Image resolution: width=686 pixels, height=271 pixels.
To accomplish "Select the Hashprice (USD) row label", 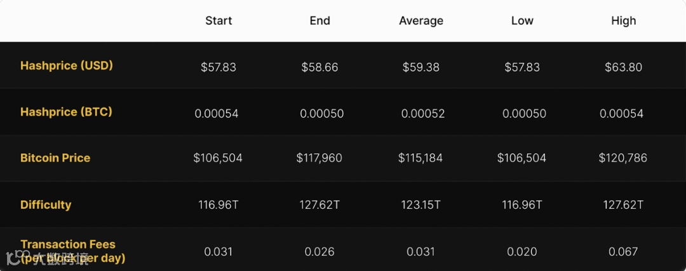I will pyautogui.click(x=67, y=65).
